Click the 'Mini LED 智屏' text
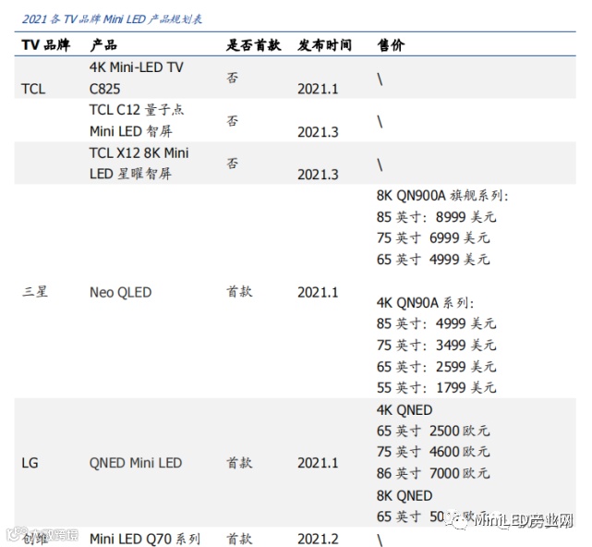592x547 pixels. (131, 131)
